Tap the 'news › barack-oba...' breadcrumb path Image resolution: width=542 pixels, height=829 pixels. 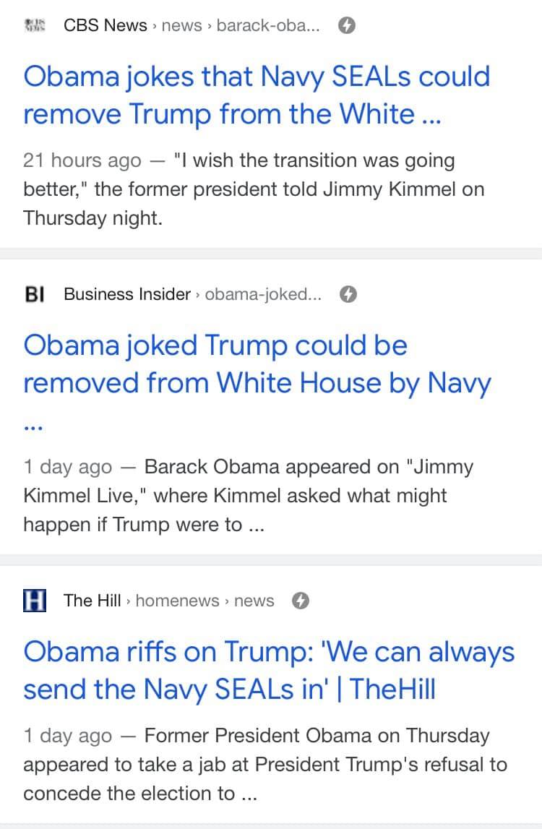click(x=241, y=25)
